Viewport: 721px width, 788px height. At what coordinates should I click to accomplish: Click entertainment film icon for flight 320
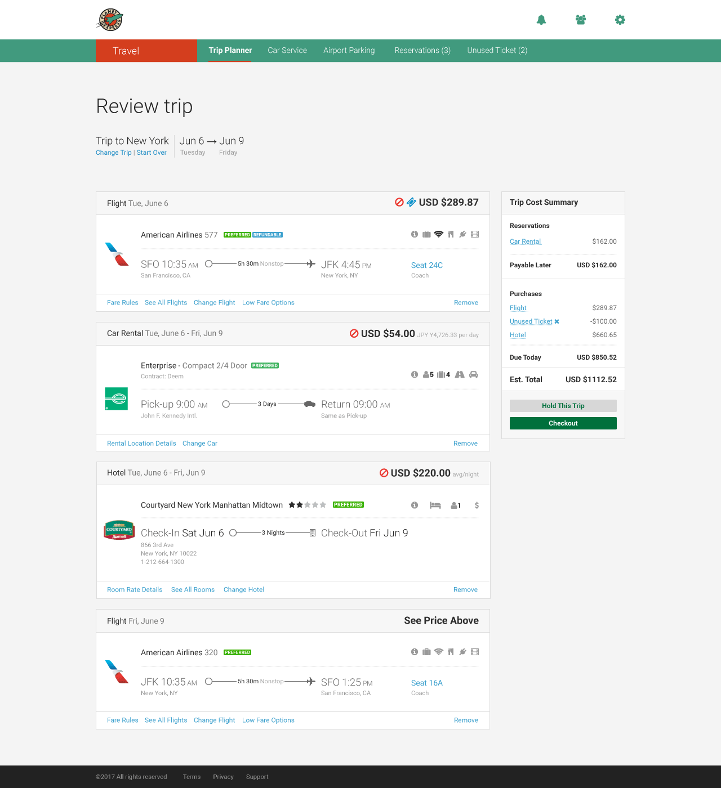coord(475,652)
